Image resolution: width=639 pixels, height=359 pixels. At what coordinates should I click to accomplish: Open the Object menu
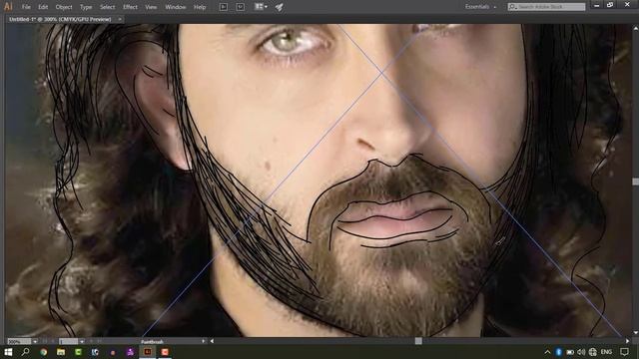pos(64,7)
